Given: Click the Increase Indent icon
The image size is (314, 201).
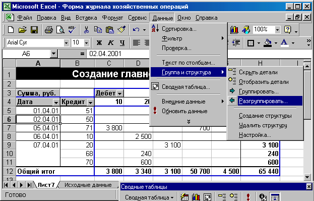Looking at the screenshot, I should coord(236,42).
